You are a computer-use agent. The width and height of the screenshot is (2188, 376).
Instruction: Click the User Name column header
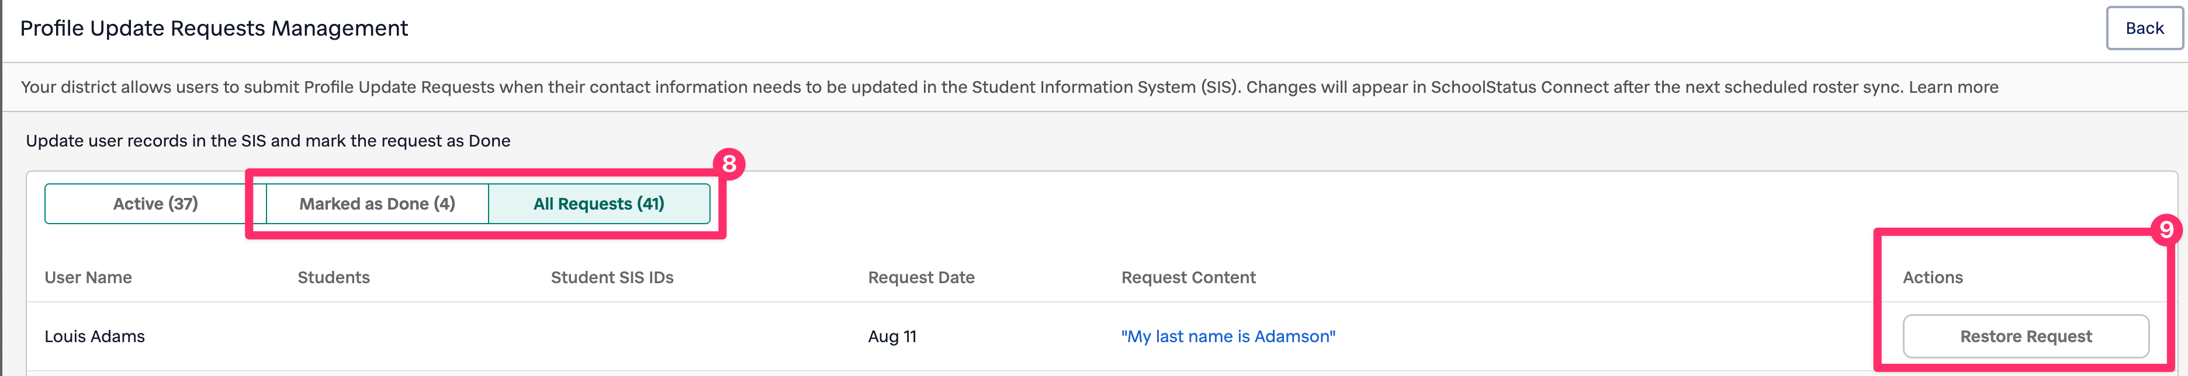[x=88, y=277]
